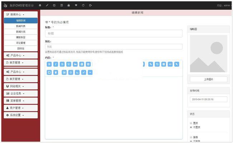
Task: Insert an image using the picture icon
Action: [x=64, y=72]
